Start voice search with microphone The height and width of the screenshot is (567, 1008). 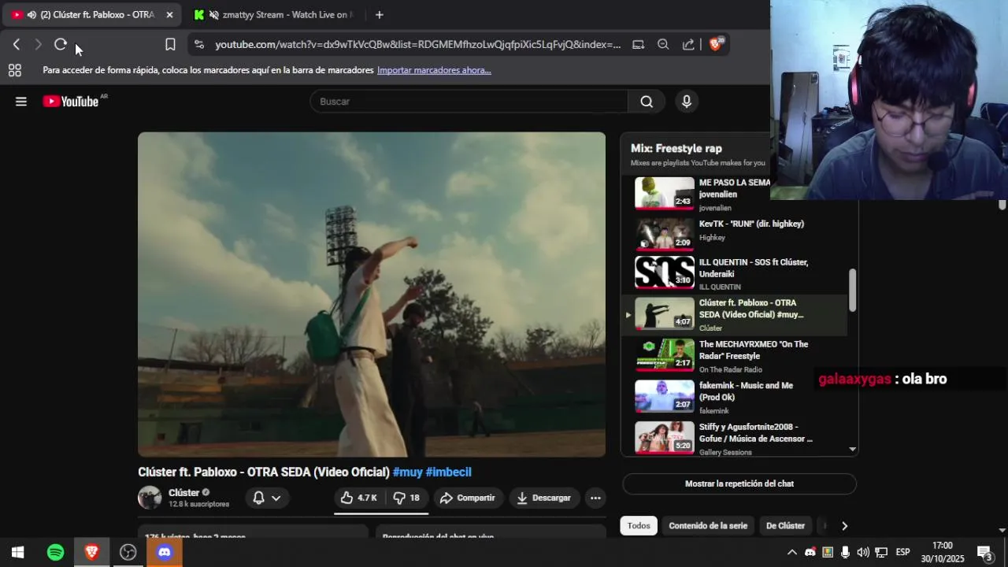click(687, 101)
